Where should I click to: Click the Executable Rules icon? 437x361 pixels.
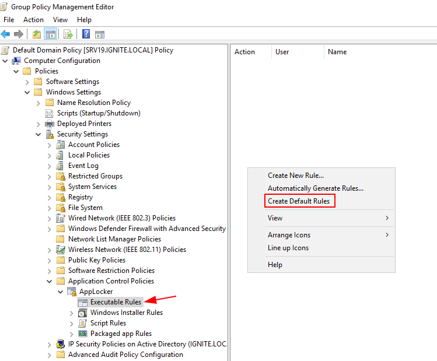(x=83, y=303)
